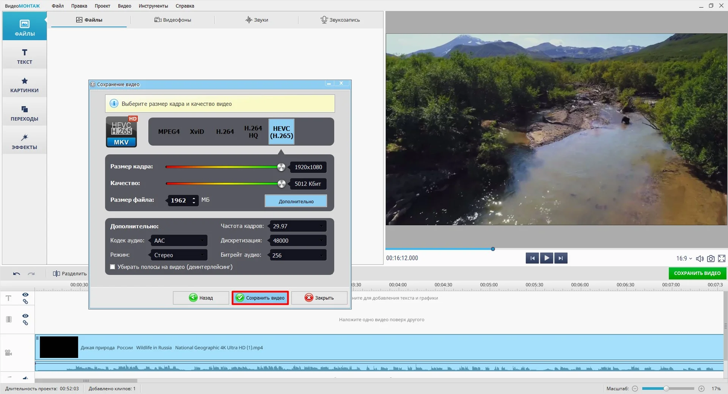Click the undo arrow icon
Screen dimensions: 728x394
[x=16, y=273]
